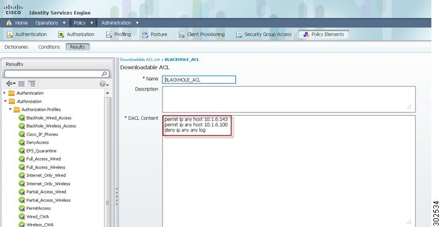Click the Authorization tab icon
440x227 pixels.
point(61,34)
